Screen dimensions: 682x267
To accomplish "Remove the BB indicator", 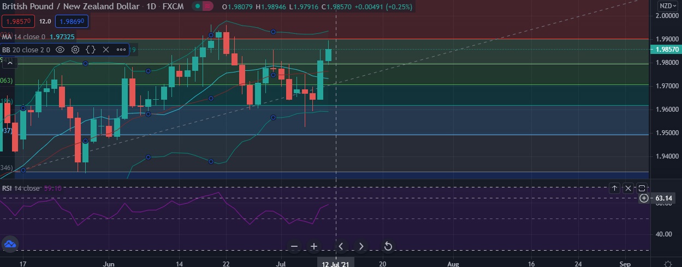I will pyautogui.click(x=106, y=50).
